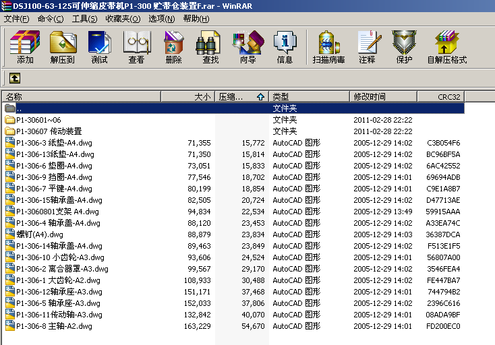The height and width of the screenshot is (345, 495).
Task: Launch the 向导 (Wizard) icon
Action: (x=247, y=46)
